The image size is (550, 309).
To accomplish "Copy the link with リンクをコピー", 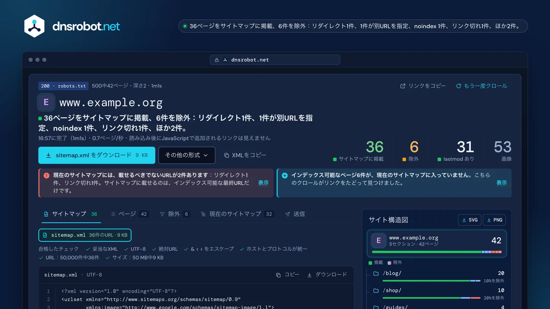I will (423, 86).
